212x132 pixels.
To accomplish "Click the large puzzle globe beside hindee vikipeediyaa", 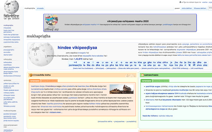I will click(x=41, y=54).
